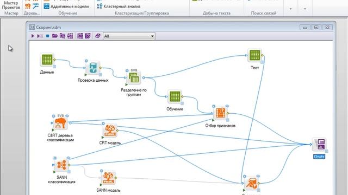
Task: Open settings gear of C&RT деревья node
Action: [x=53, y=116]
